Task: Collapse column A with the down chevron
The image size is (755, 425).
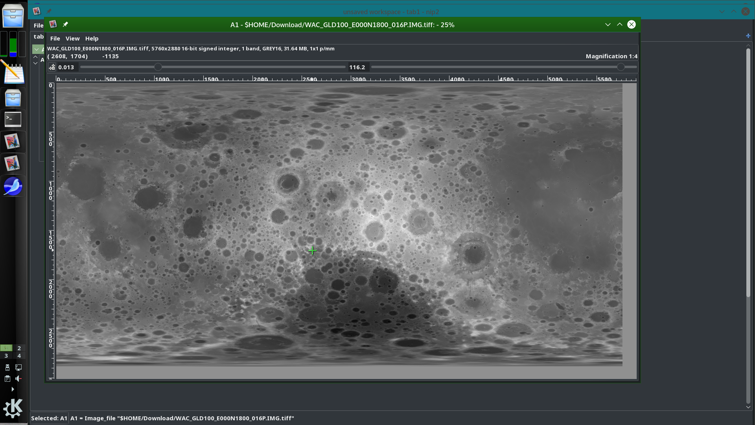Action: 36,49
